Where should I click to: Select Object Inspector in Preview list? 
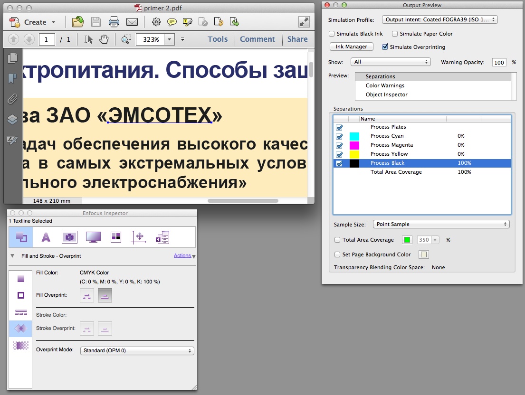coord(433,94)
